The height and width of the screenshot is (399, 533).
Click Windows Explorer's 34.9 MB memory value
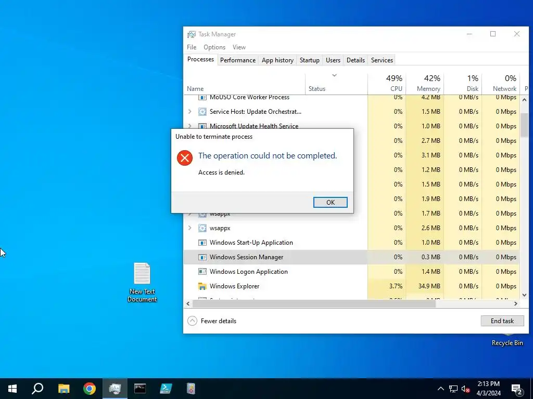click(429, 286)
